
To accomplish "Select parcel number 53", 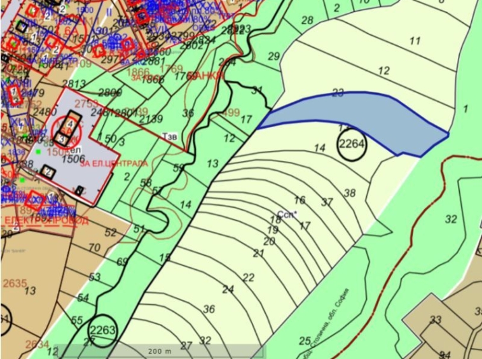I will click(x=95, y=277).
